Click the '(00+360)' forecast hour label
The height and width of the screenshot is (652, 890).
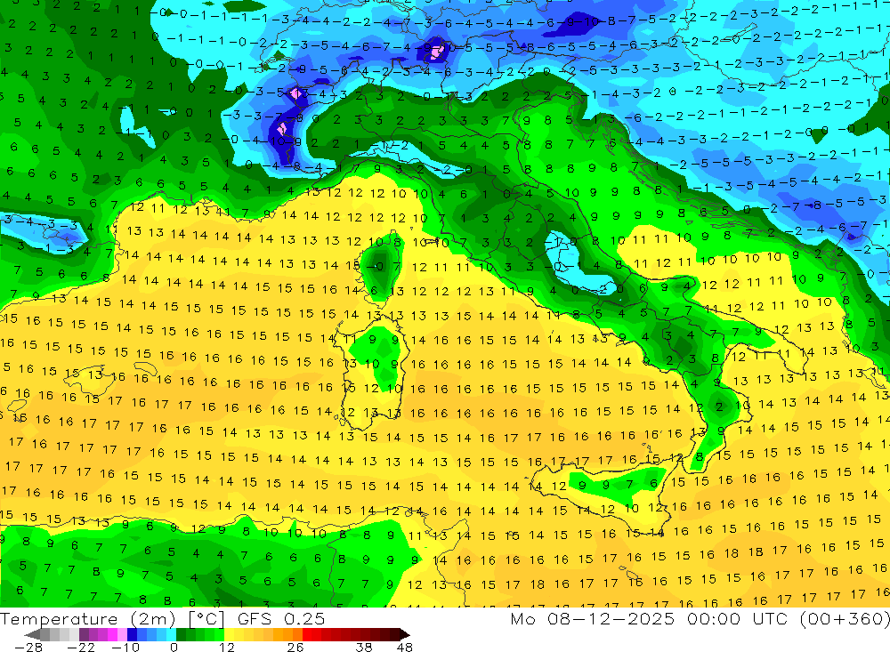pos(844,619)
